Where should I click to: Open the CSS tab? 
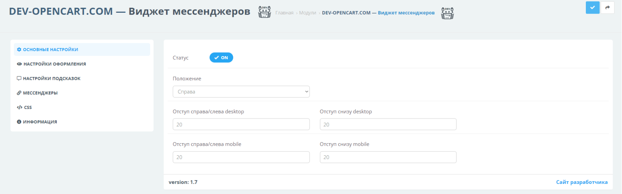click(x=82, y=107)
